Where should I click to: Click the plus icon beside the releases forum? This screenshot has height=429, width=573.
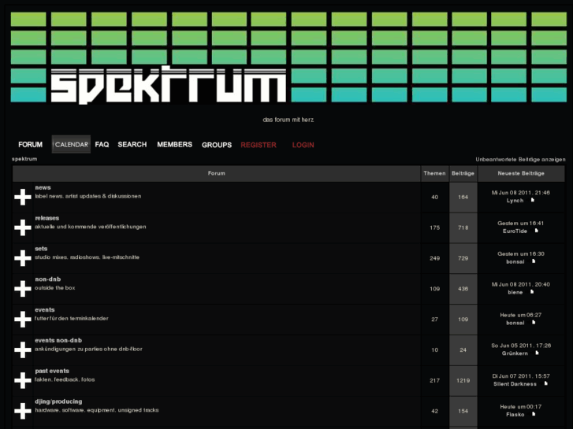coord(23,227)
